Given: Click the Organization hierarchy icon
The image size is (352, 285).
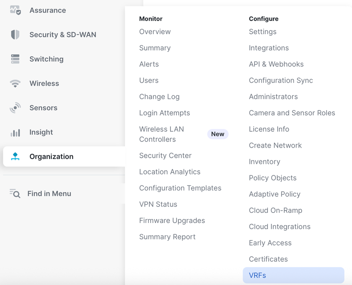Looking at the screenshot, I should [15, 157].
